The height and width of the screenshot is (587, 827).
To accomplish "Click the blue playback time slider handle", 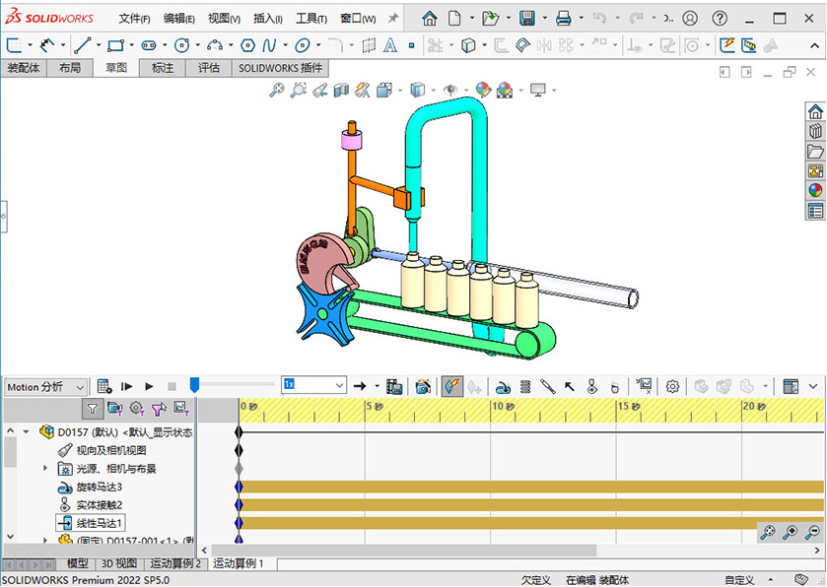I will (x=194, y=385).
